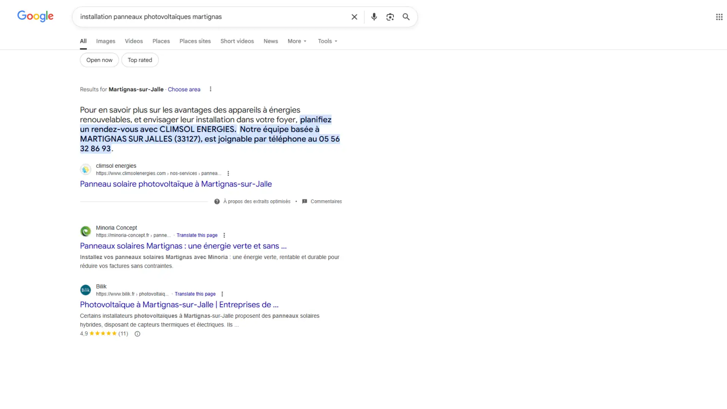Open the Places sites tab
The height and width of the screenshot is (409, 727).
195,41
